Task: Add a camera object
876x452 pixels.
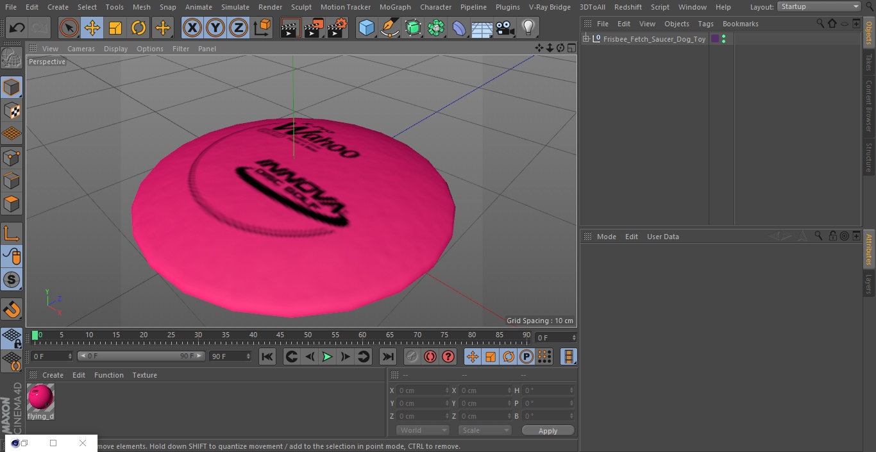Action: [505, 28]
